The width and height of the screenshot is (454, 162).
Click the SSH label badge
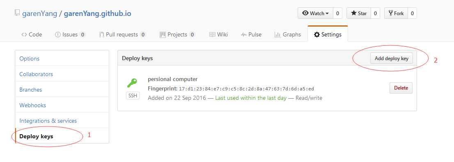133,96
